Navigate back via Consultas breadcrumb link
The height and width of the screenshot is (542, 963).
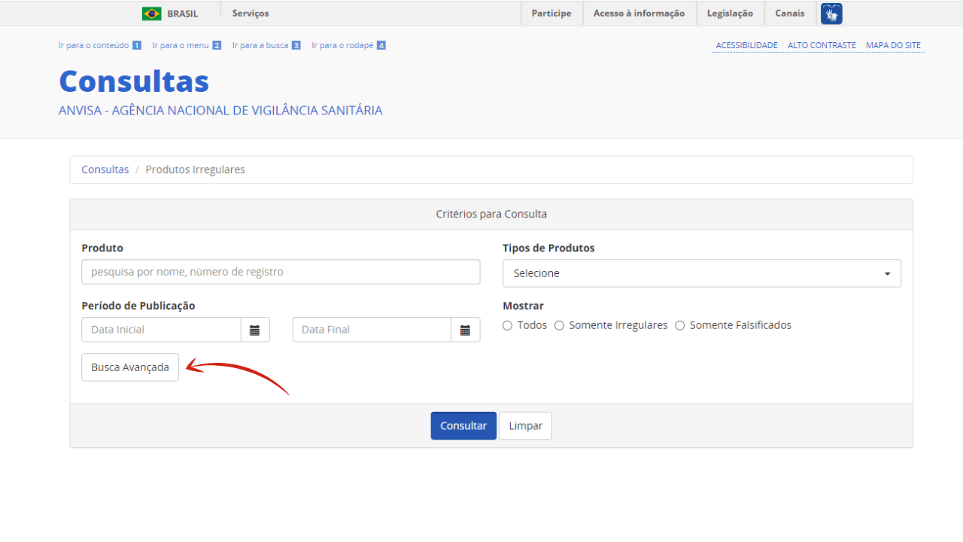105,169
